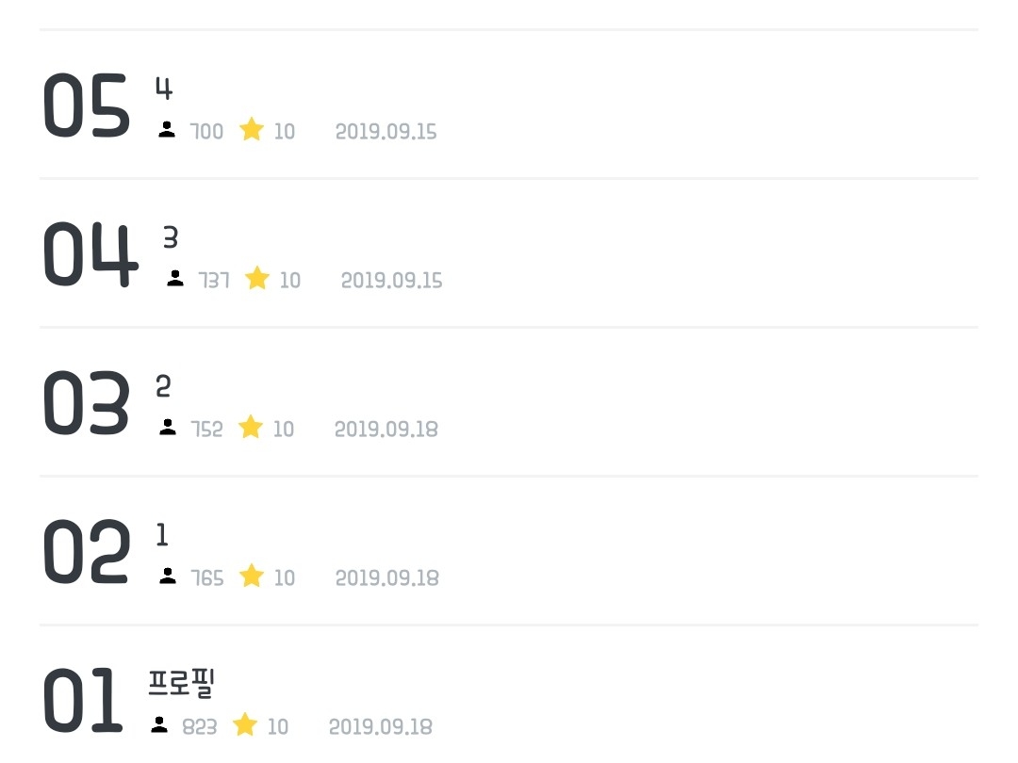Open episode 05 titled 4
Screen dimensions: 1018x763
coord(164,89)
